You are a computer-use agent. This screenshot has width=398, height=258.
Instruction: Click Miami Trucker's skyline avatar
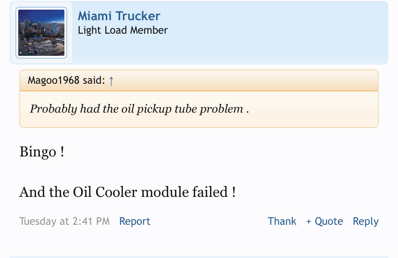coord(41,33)
